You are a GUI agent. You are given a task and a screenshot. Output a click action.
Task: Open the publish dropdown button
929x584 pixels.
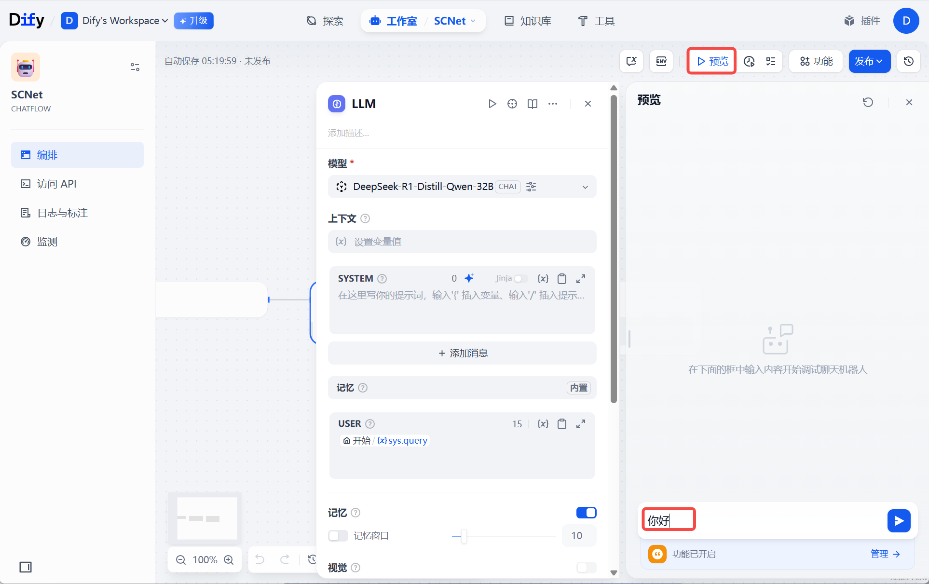869,61
